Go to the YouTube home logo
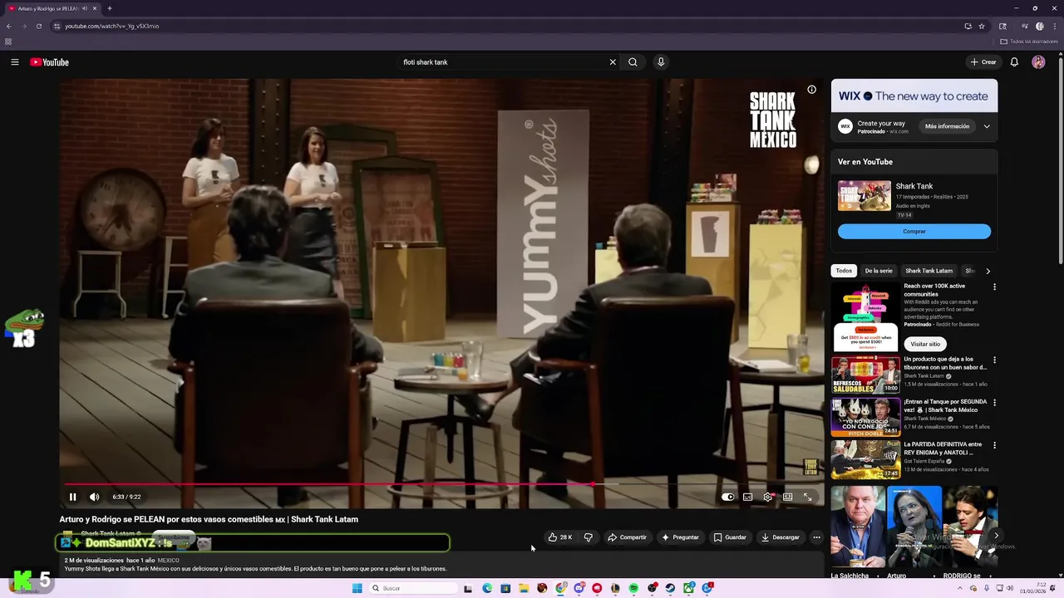Image resolution: width=1064 pixels, height=598 pixels. point(49,62)
